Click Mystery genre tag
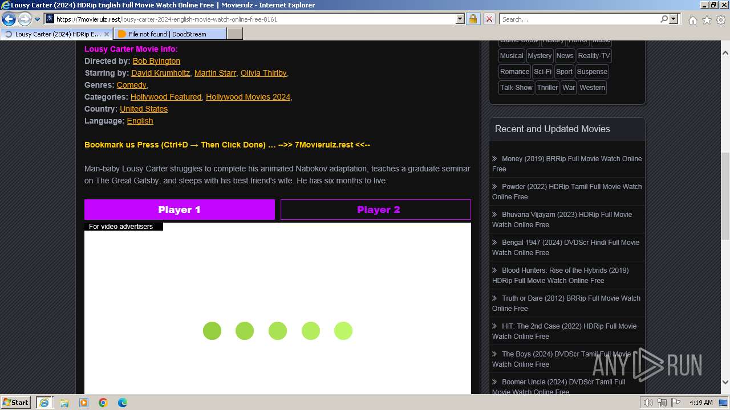This screenshot has height=410, width=730. point(540,56)
